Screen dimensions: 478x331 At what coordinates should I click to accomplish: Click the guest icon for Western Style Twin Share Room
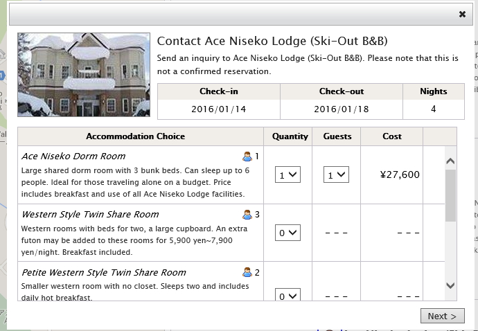tap(247, 214)
